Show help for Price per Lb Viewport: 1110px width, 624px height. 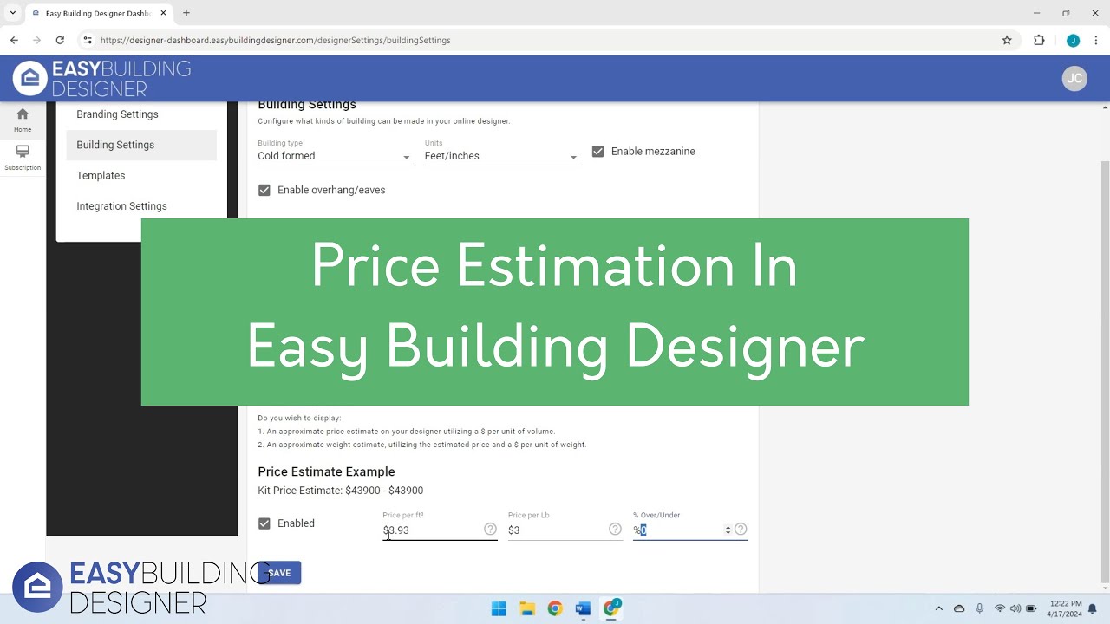click(615, 530)
